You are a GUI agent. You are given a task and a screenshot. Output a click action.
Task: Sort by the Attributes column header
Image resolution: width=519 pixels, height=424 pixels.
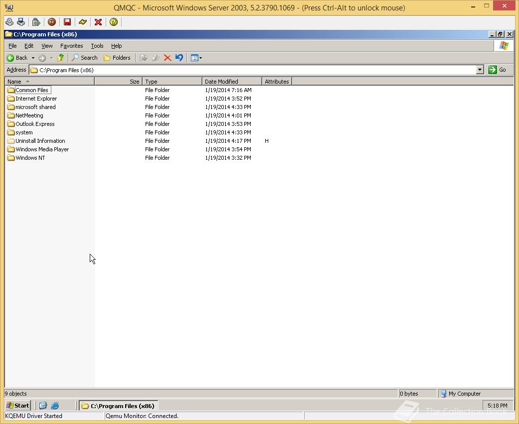[x=277, y=81]
